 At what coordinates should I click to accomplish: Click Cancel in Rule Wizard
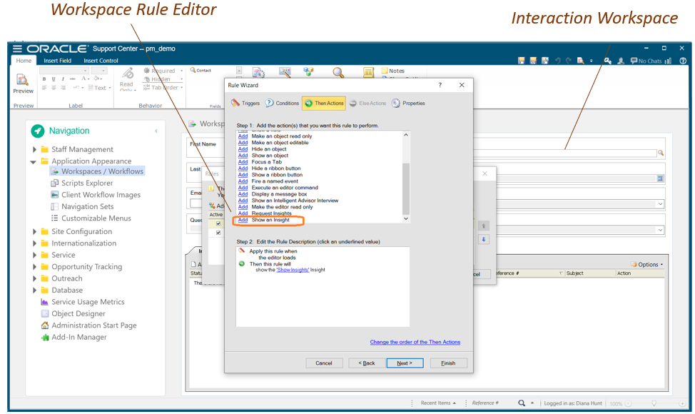pyautogui.click(x=324, y=363)
